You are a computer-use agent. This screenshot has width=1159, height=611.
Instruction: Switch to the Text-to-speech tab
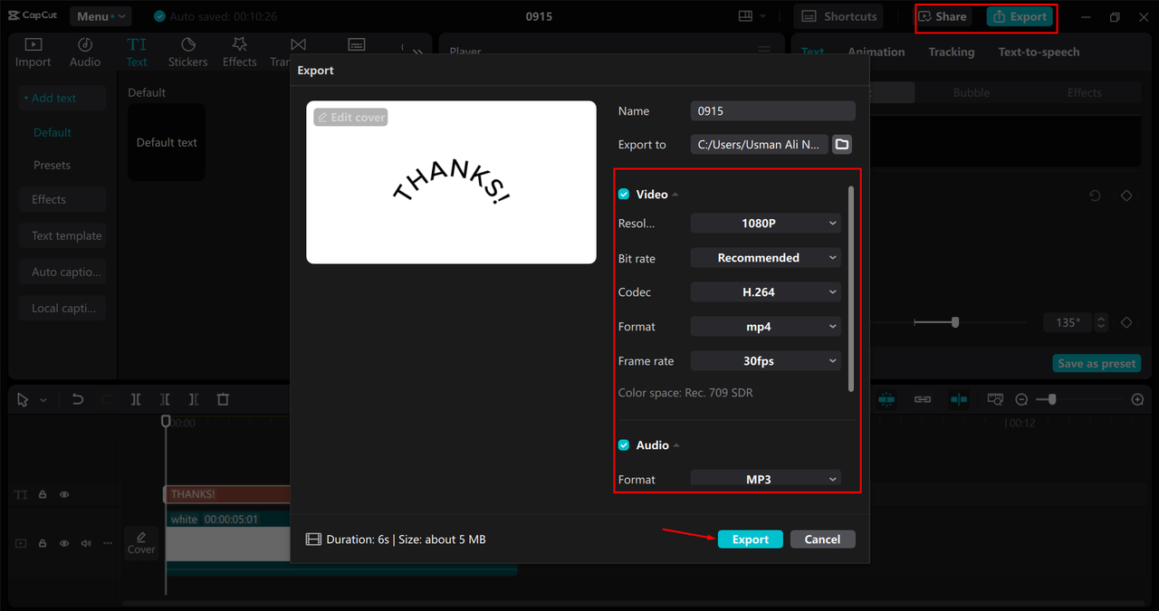[1039, 52]
